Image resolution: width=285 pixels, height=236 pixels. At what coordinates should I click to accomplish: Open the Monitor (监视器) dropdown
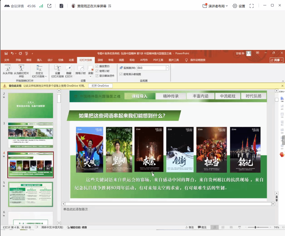(x=167, y=68)
